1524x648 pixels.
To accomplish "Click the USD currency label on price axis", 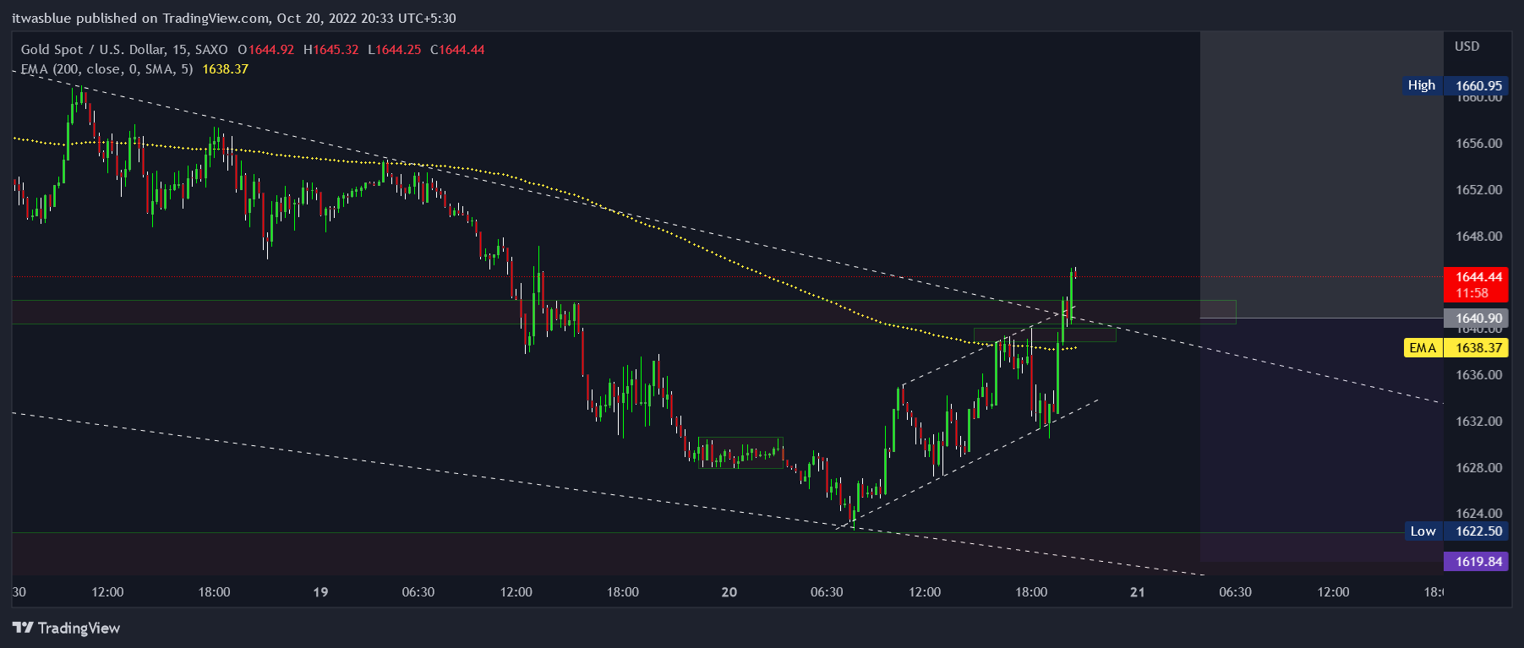I will pyautogui.click(x=1467, y=46).
